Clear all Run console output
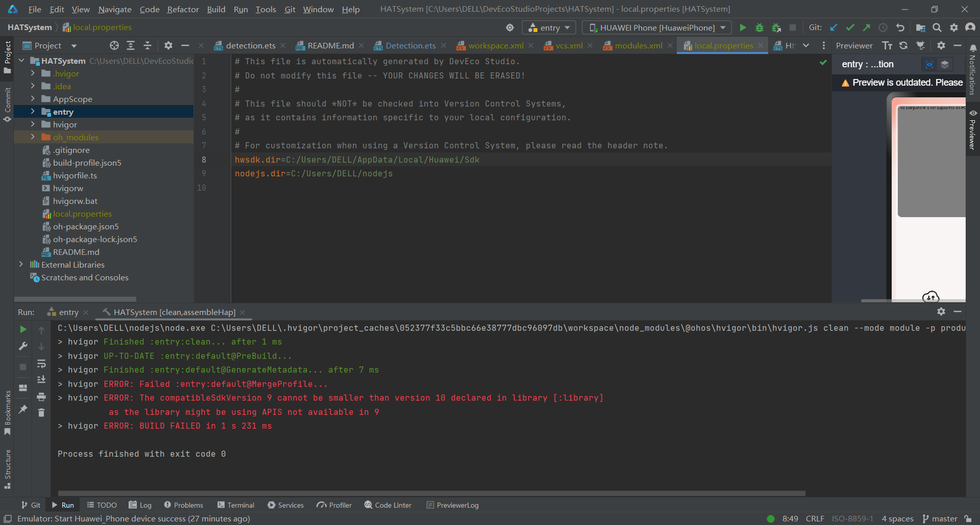 [41, 412]
